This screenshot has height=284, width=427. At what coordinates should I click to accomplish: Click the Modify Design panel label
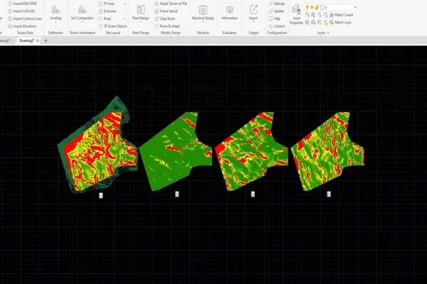point(171,33)
